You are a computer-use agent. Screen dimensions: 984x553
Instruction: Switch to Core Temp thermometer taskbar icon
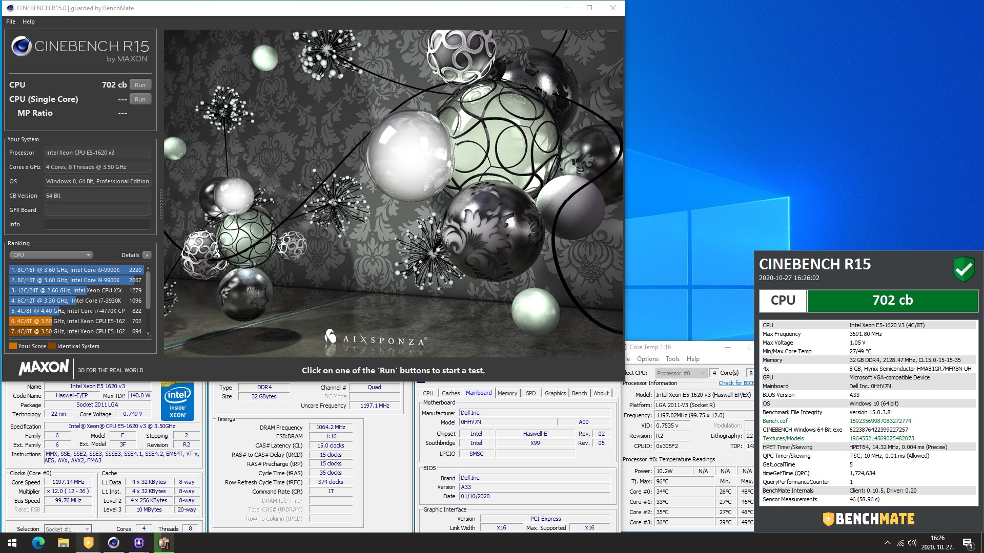164,543
